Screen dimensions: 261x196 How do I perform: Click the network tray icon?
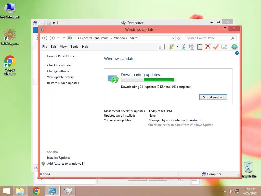tap(237, 191)
